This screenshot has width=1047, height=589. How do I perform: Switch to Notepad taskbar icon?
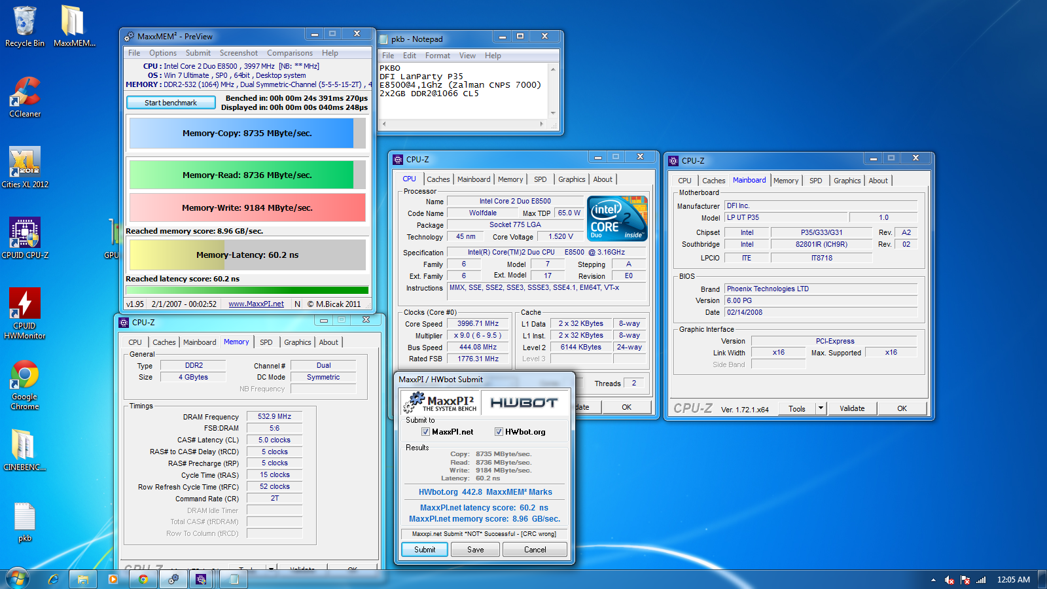[234, 579]
